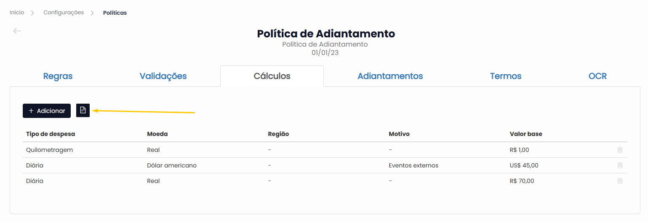Select the Eventos externos Diária row
Image resolution: width=648 pixels, height=222 pixels.
(325, 165)
